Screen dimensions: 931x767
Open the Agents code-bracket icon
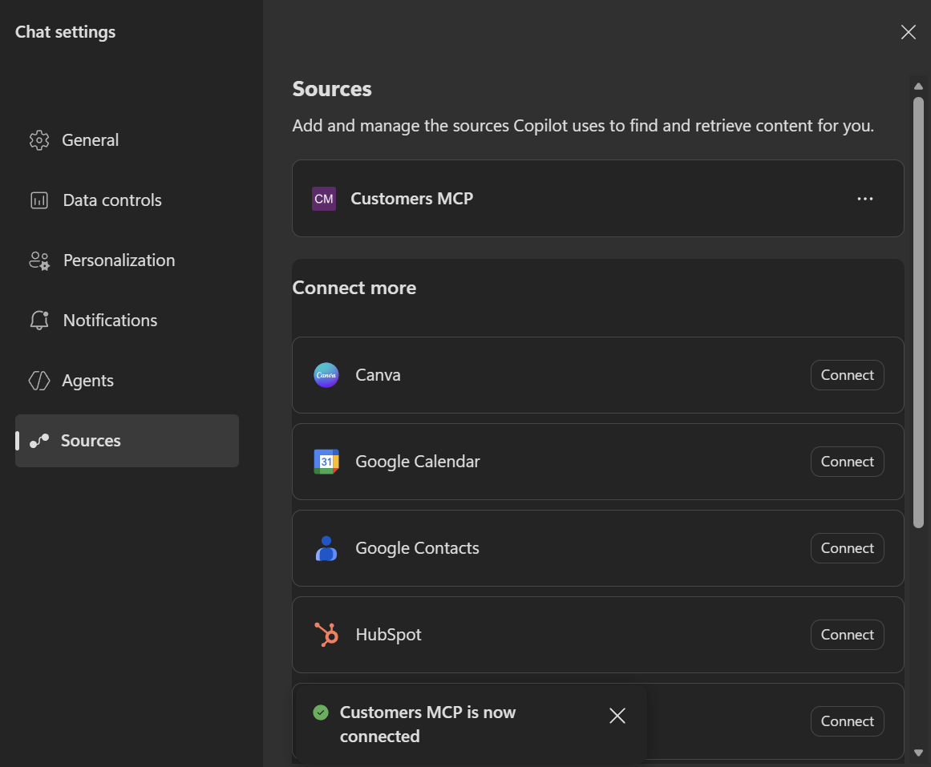click(x=39, y=381)
